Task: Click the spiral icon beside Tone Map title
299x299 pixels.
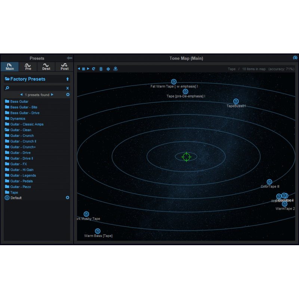Action: coord(295,58)
